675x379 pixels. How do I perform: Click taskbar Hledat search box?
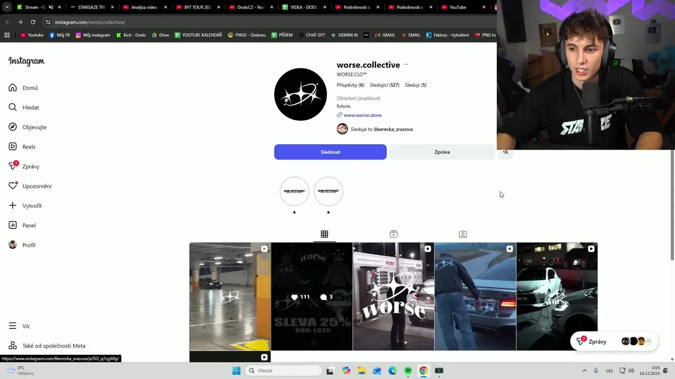click(284, 371)
